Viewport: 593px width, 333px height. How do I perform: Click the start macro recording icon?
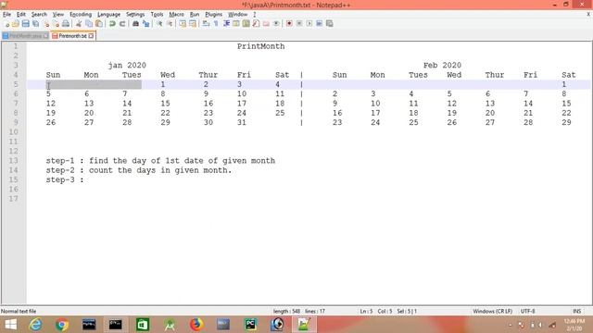click(289, 24)
